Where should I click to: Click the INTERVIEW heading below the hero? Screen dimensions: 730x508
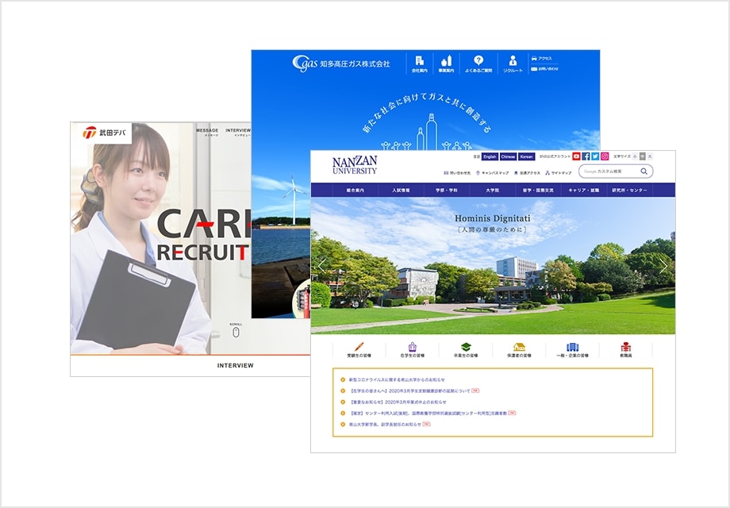click(x=236, y=365)
